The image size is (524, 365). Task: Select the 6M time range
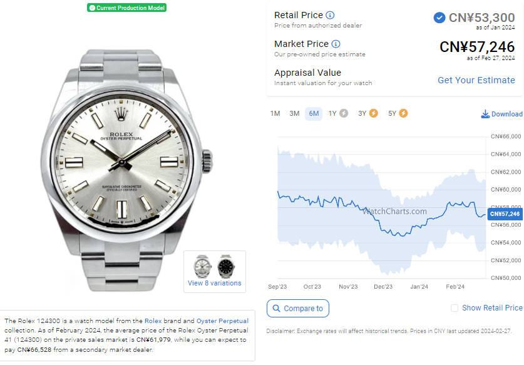[314, 114]
